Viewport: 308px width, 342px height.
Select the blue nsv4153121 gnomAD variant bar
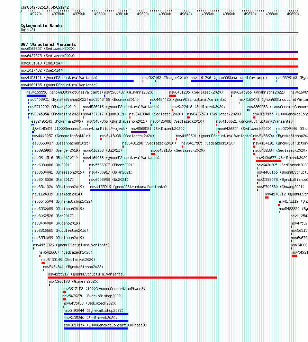click(x=77, y=81)
